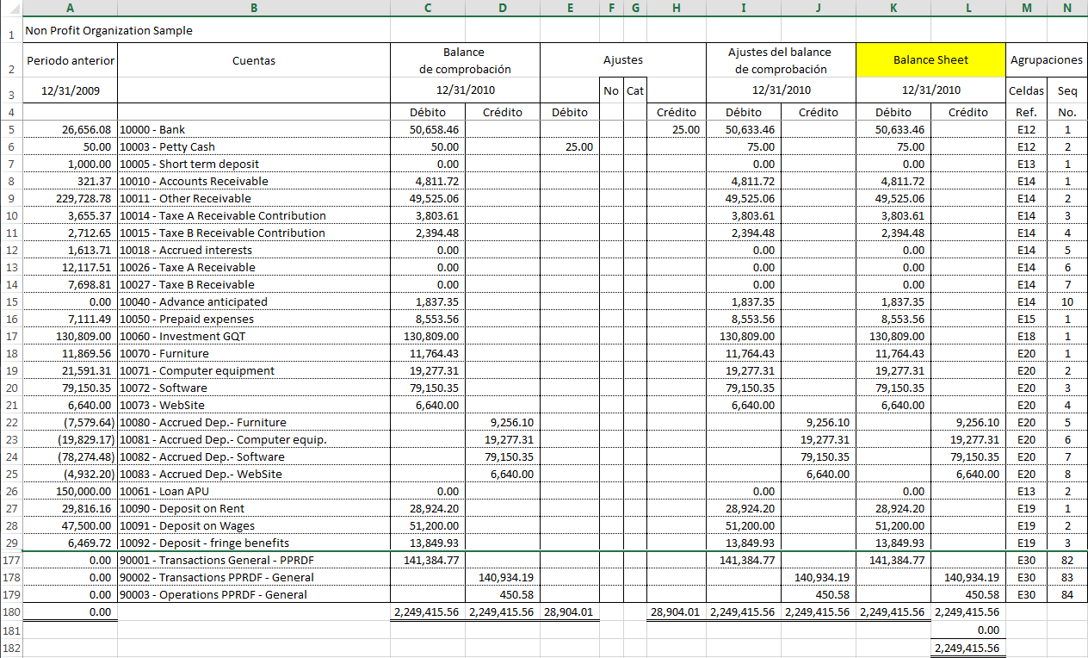Click '10071 - Computer equipment' cell
Viewport: 1088px width, 658px height.
253,370
